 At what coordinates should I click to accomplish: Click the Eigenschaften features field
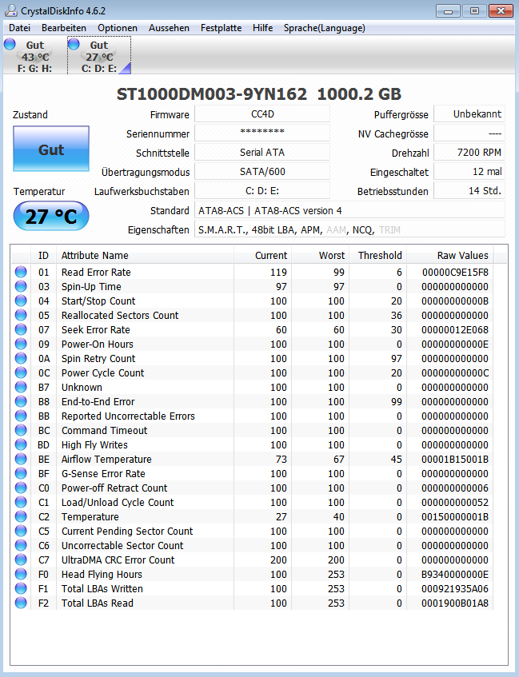coord(349,229)
